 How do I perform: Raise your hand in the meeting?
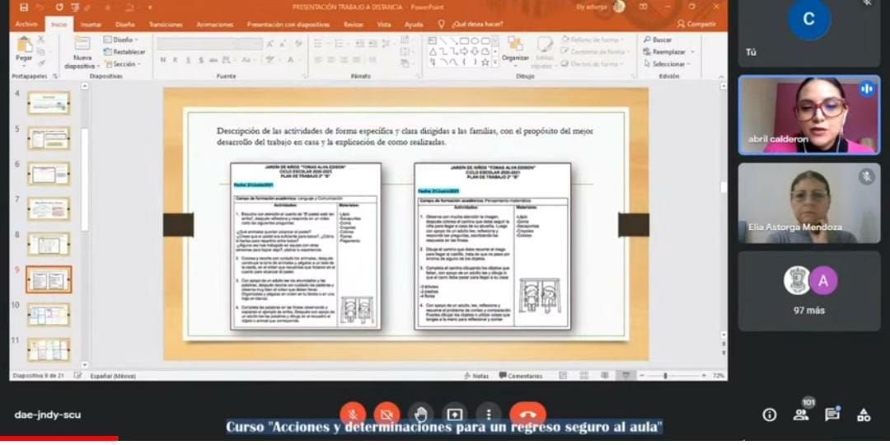[420, 415]
